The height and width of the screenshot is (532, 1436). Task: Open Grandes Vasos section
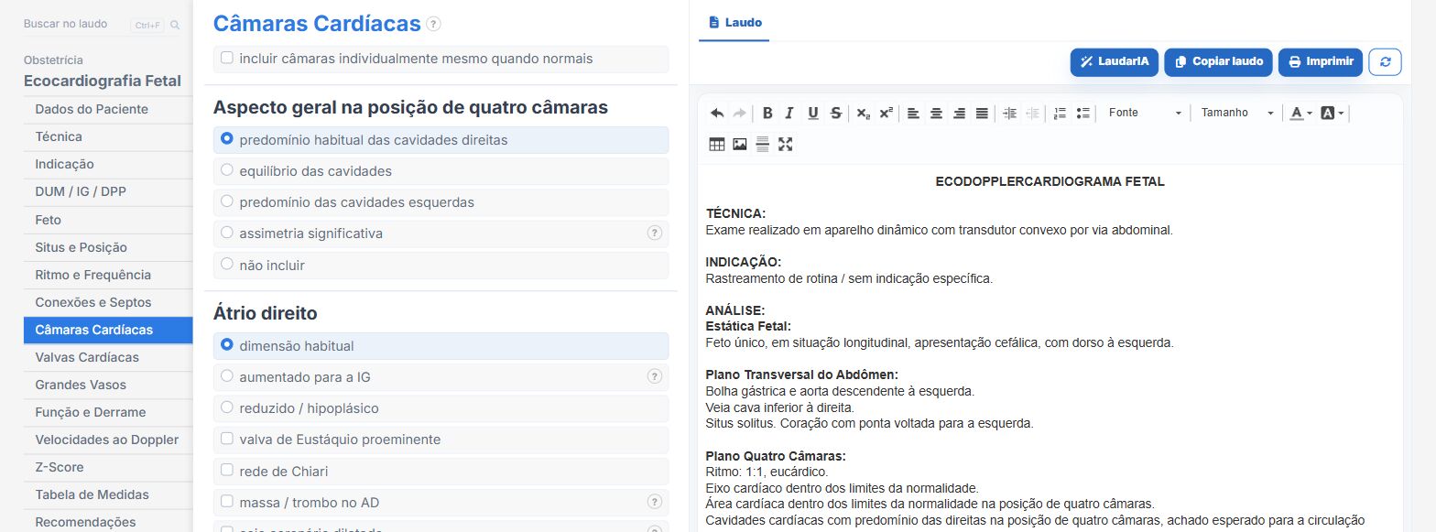click(x=108, y=385)
